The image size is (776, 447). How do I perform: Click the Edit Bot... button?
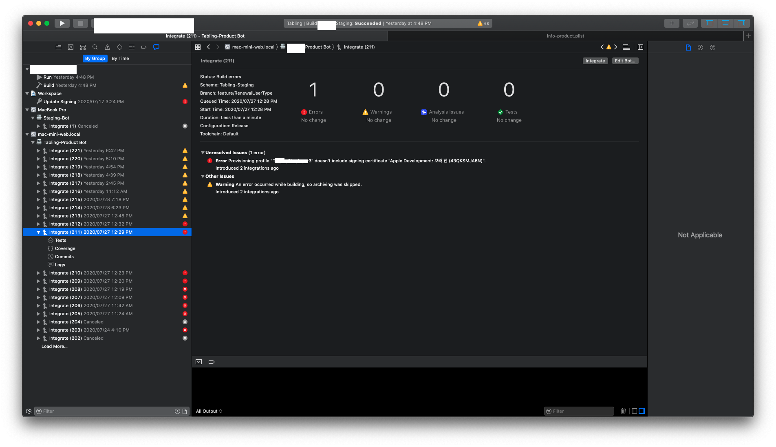(625, 61)
